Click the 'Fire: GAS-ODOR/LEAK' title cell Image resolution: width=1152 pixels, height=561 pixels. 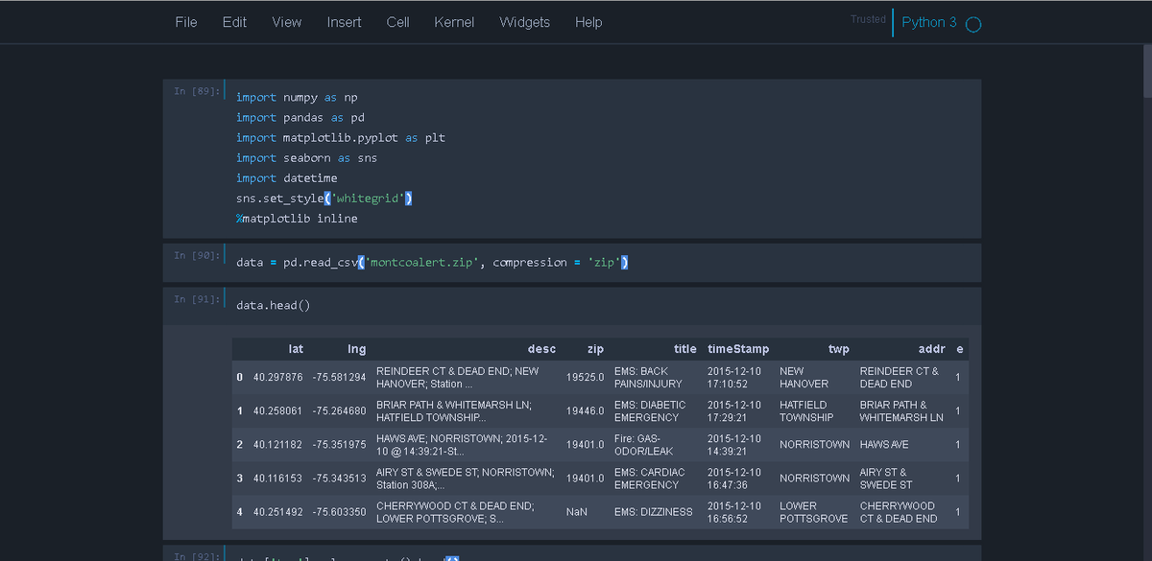642,445
